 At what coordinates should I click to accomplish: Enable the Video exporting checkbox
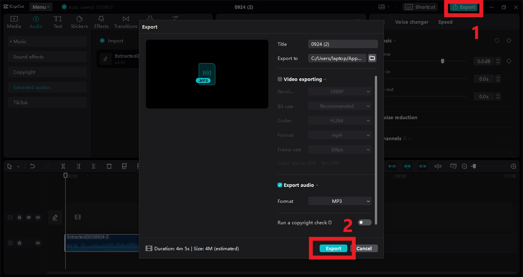280,79
